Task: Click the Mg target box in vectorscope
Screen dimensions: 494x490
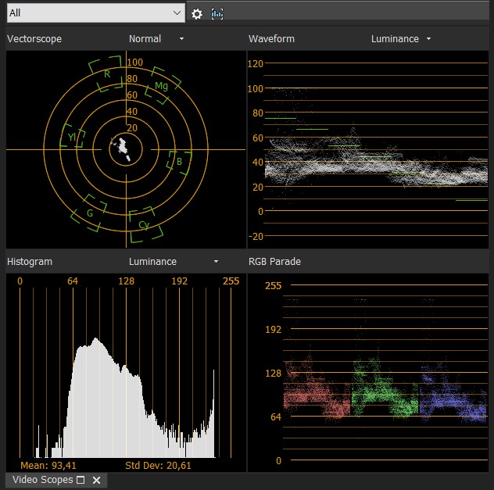Action: (162, 84)
